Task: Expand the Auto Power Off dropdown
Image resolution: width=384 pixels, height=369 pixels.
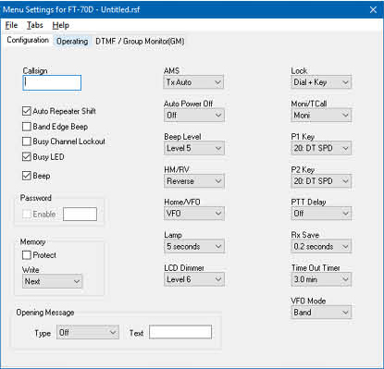Action: coord(193,116)
